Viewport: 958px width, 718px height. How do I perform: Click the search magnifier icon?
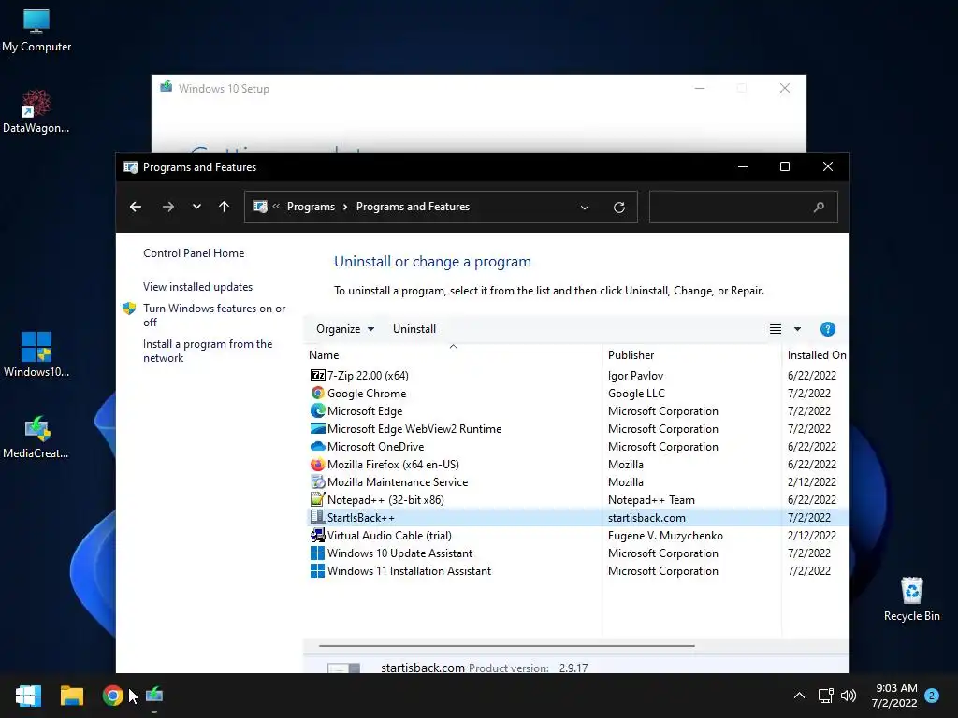819,207
